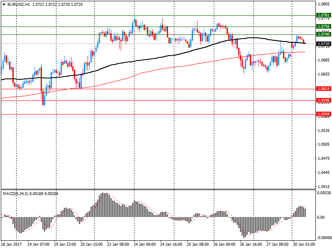Click the 1.0598 red support level label
The width and height of the screenshot is (332, 249).
(x=324, y=100)
